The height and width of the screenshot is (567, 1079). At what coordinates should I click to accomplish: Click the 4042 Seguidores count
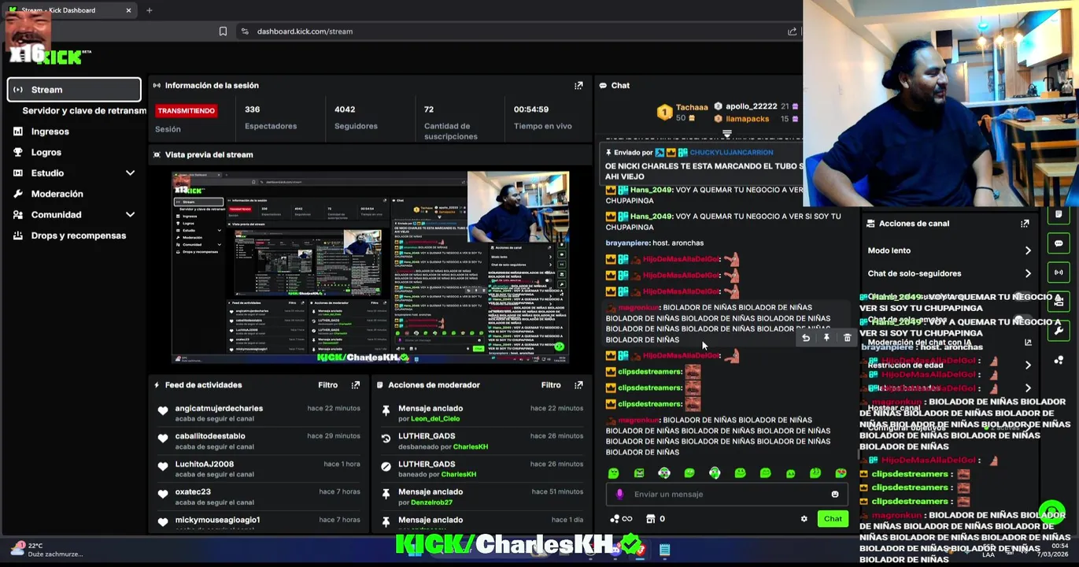point(345,109)
